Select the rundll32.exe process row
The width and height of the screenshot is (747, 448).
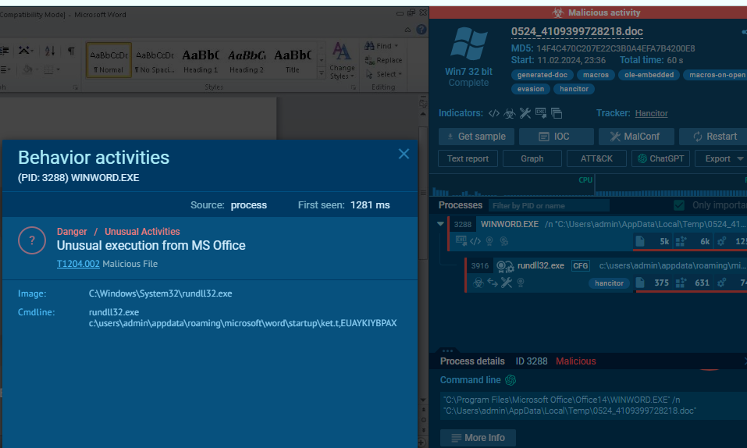pyautogui.click(x=606, y=275)
